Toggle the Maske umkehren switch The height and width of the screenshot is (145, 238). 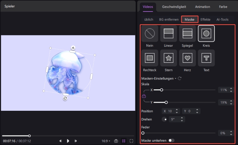point(171,141)
